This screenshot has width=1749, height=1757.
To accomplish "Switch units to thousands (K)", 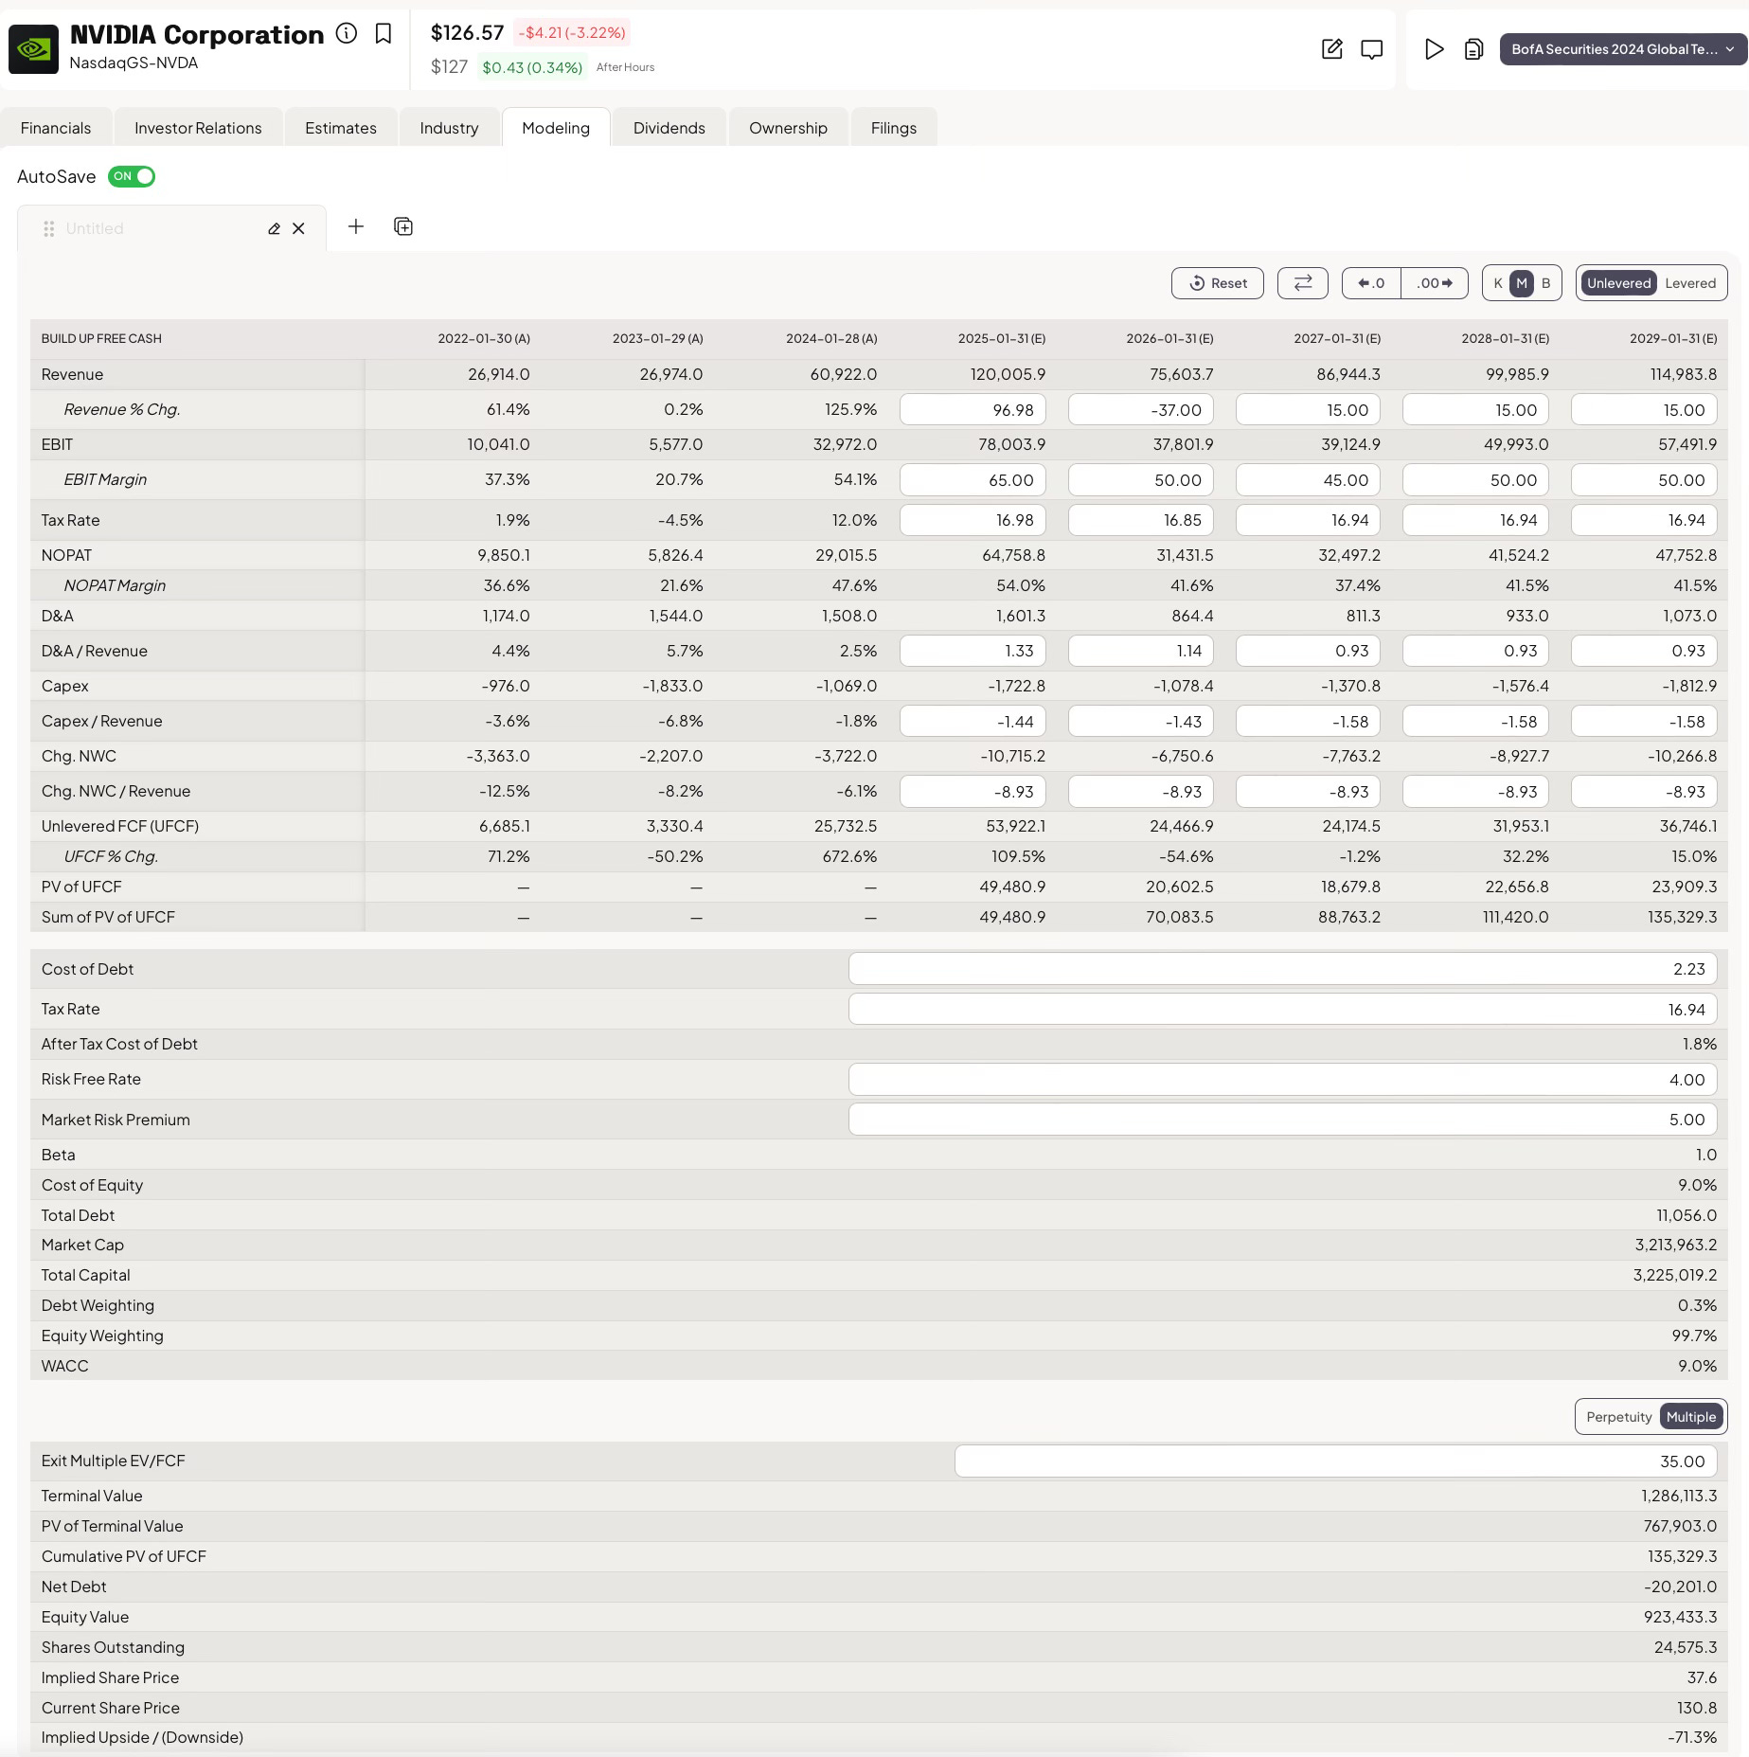I will click(1498, 282).
